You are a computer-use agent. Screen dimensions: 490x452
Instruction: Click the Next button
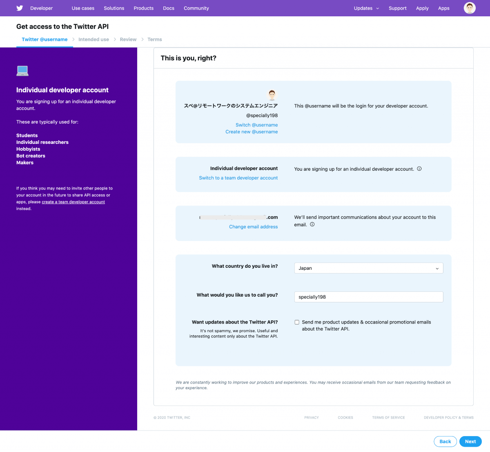pyautogui.click(x=470, y=441)
